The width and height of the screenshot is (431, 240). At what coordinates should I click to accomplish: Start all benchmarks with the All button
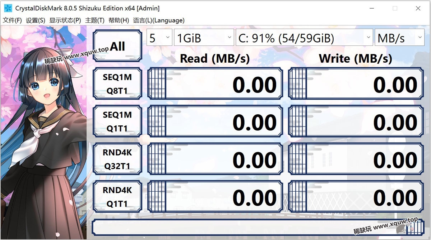117,46
